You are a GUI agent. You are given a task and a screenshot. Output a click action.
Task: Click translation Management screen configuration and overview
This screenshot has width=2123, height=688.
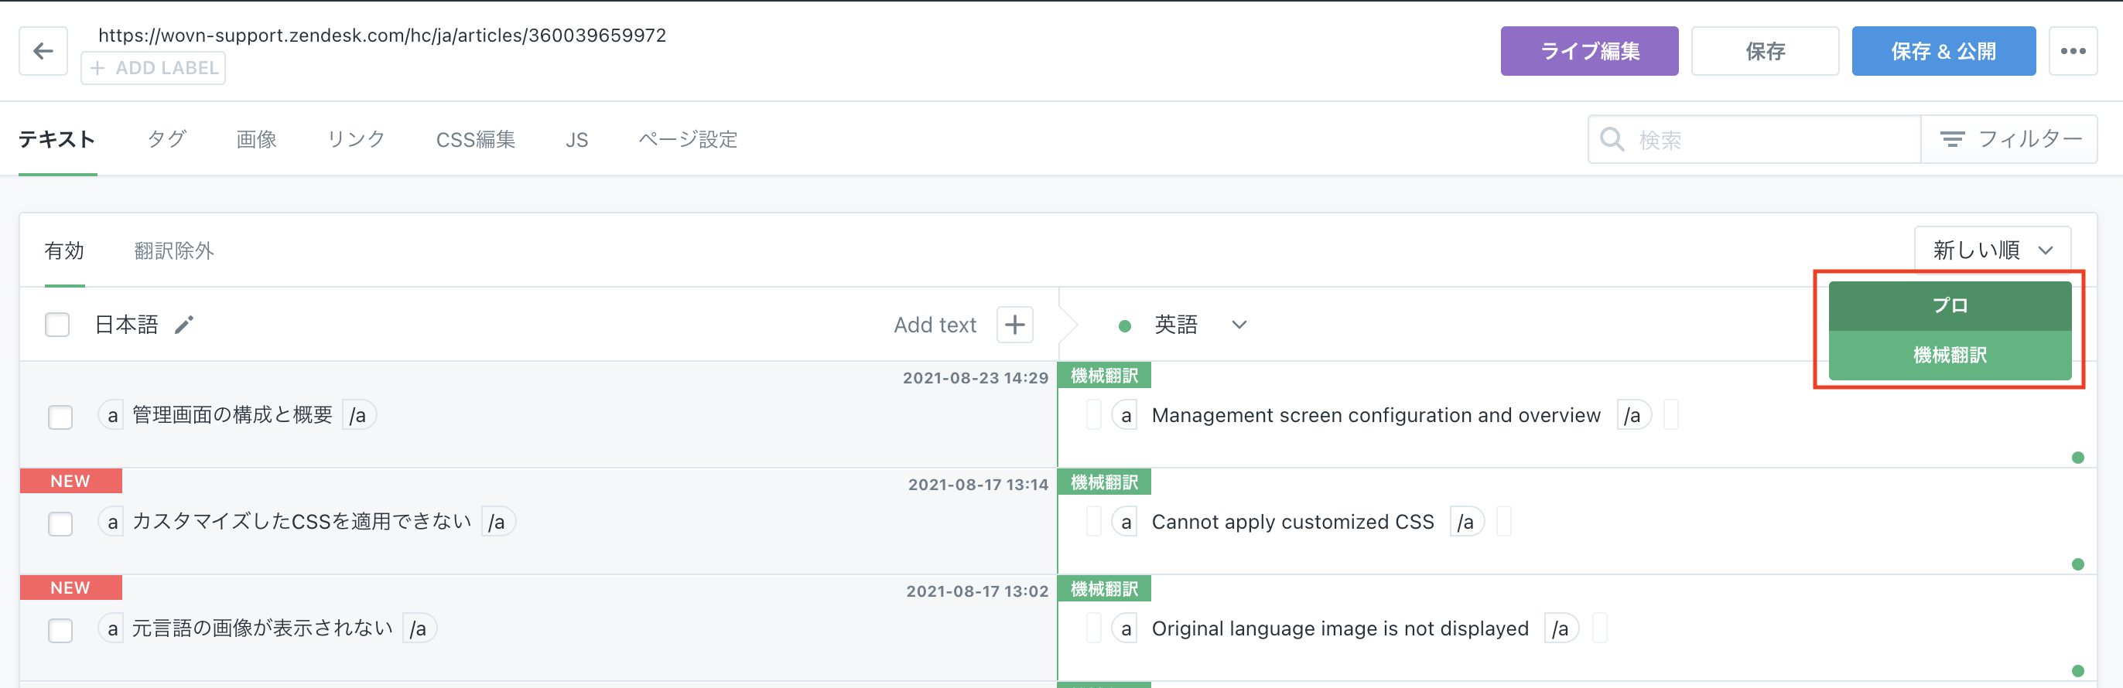(x=1376, y=416)
